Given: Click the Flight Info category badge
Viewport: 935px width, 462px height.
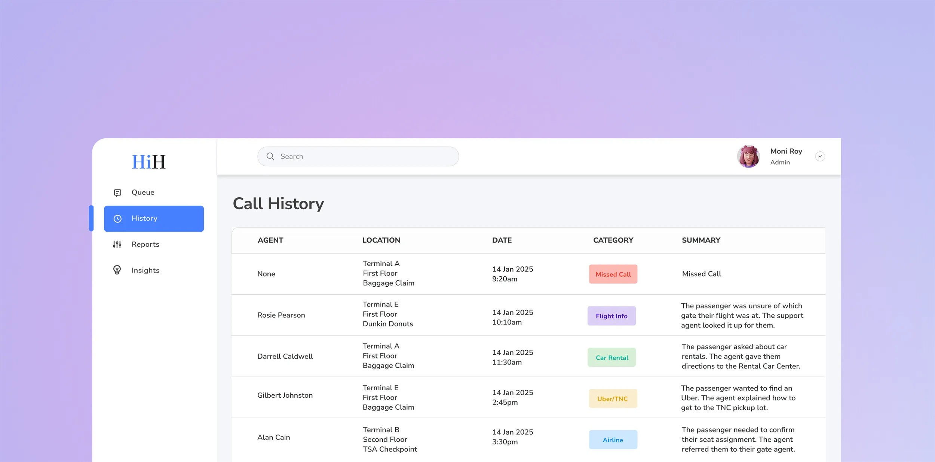Looking at the screenshot, I should coord(611,316).
